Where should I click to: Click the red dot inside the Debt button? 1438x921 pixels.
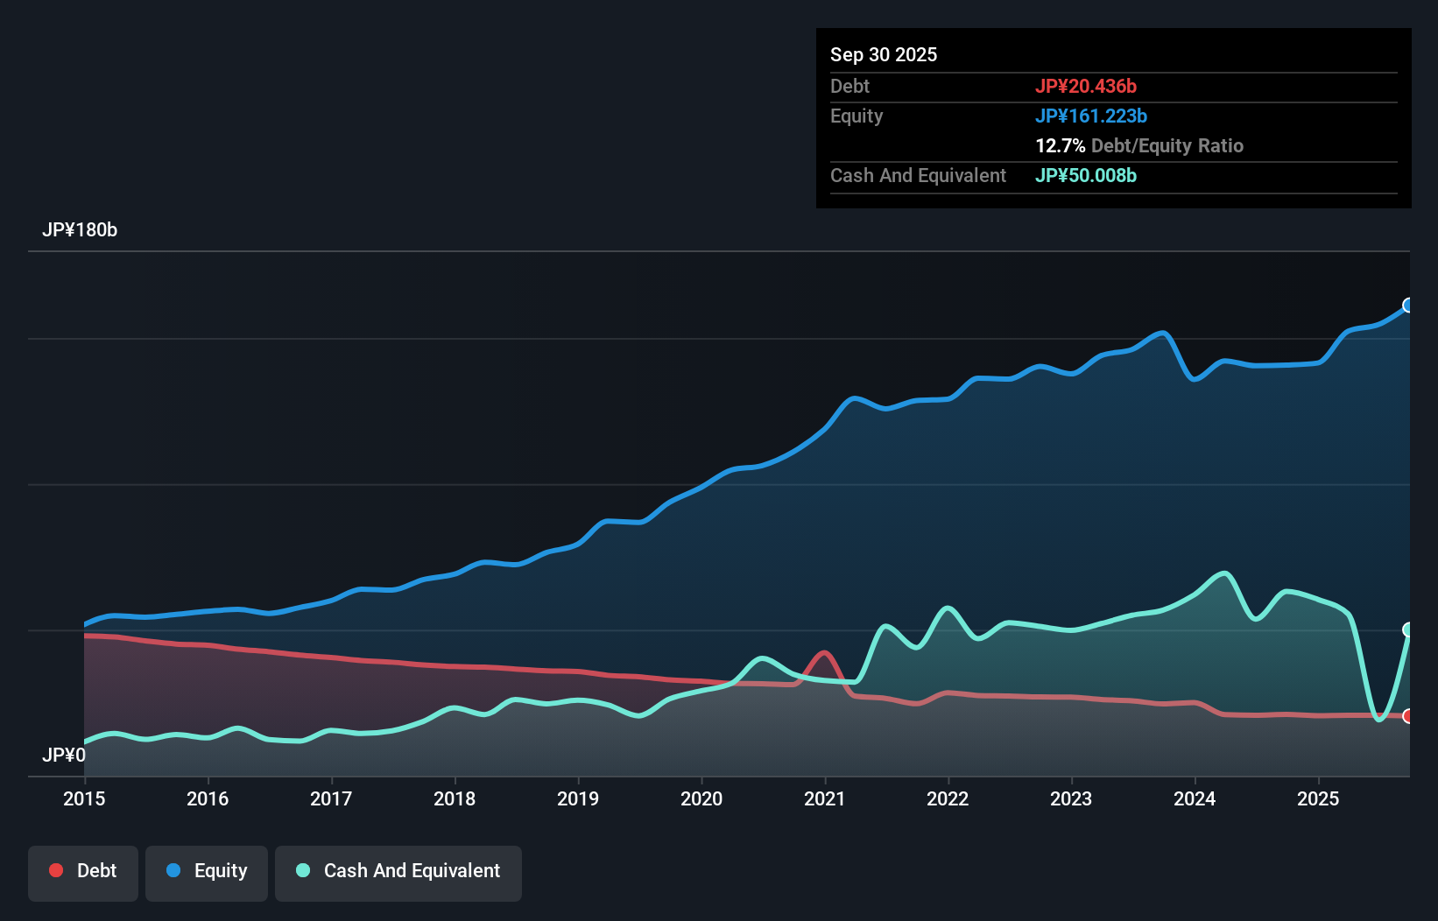click(54, 870)
